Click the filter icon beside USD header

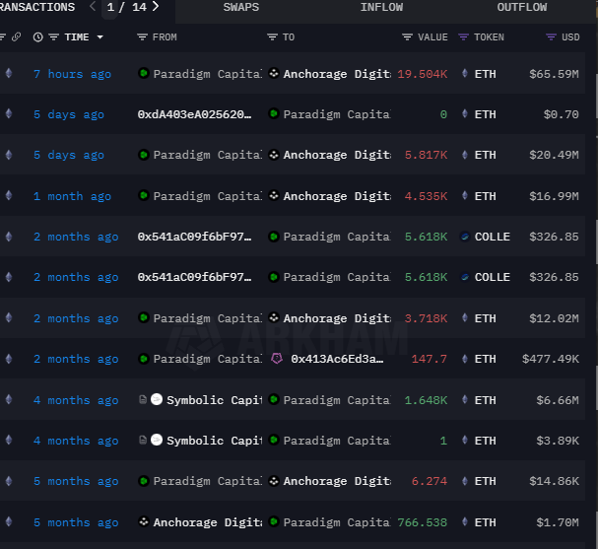click(552, 37)
